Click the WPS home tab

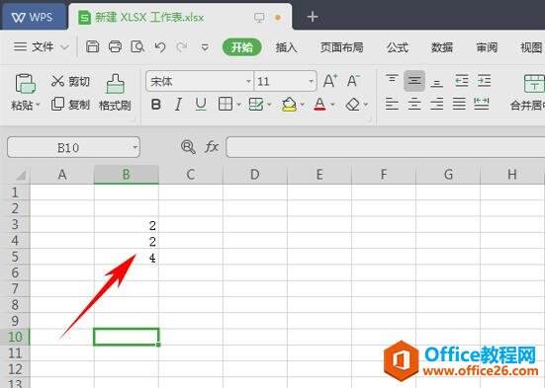coord(34,17)
